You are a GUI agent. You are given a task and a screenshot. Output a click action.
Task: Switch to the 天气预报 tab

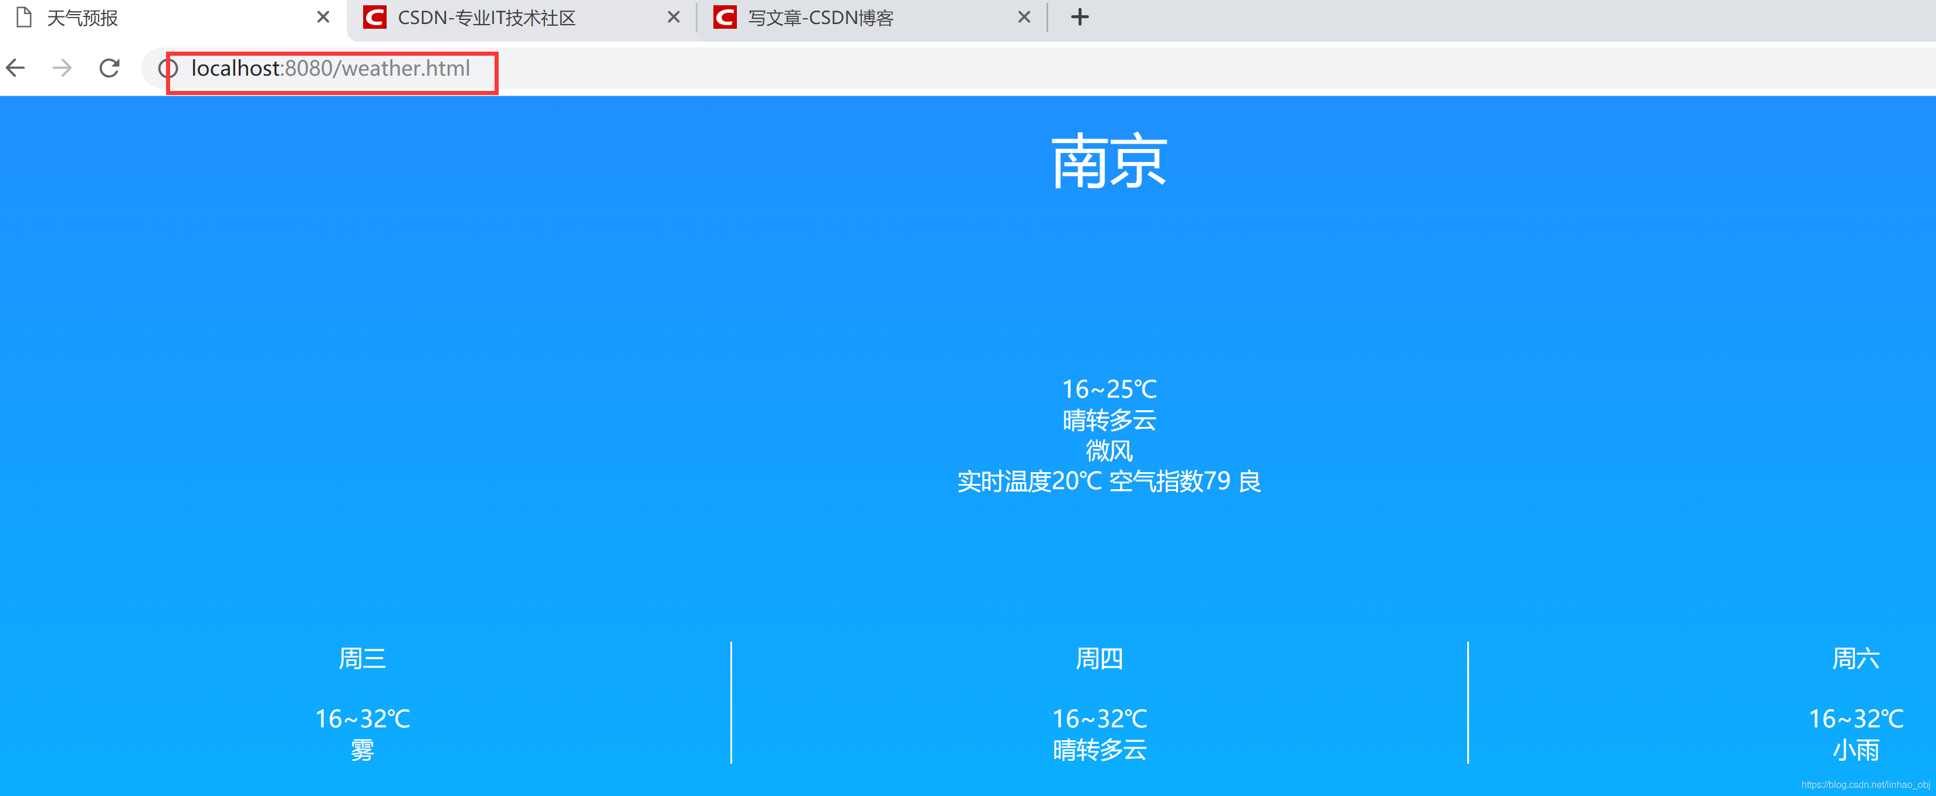point(173,19)
